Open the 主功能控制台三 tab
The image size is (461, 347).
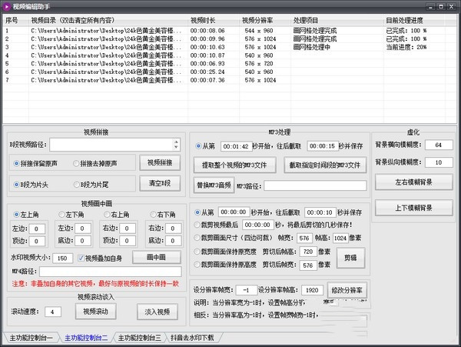pyautogui.click(x=138, y=339)
